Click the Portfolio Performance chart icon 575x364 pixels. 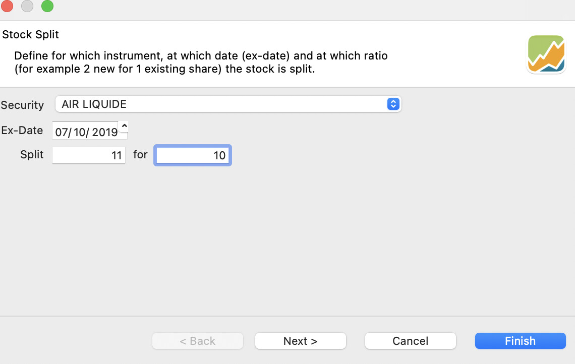click(546, 54)
